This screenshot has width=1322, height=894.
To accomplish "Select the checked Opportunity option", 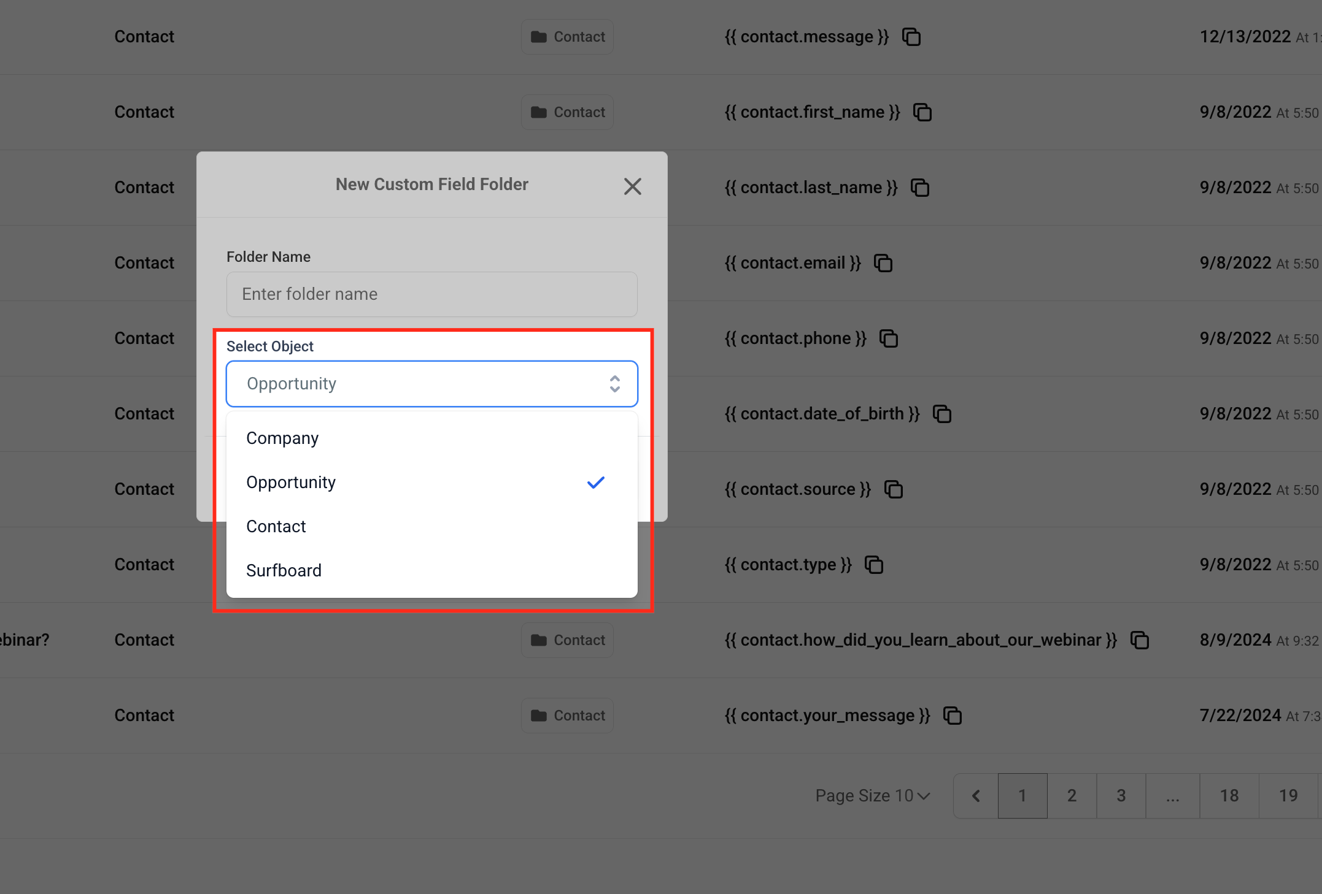I will [291, 483].
